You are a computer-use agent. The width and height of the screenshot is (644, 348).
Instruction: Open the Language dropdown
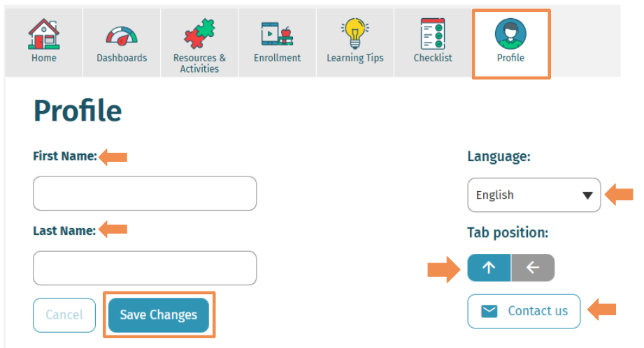point(524,195)
